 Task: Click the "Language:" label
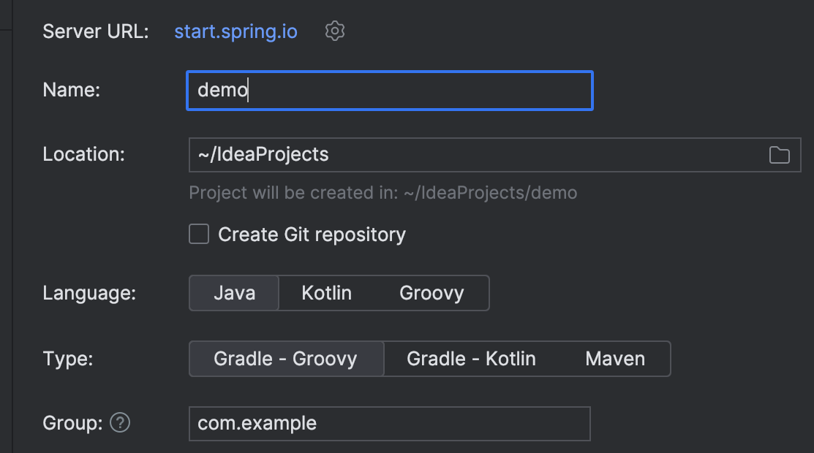pos(89,294)
